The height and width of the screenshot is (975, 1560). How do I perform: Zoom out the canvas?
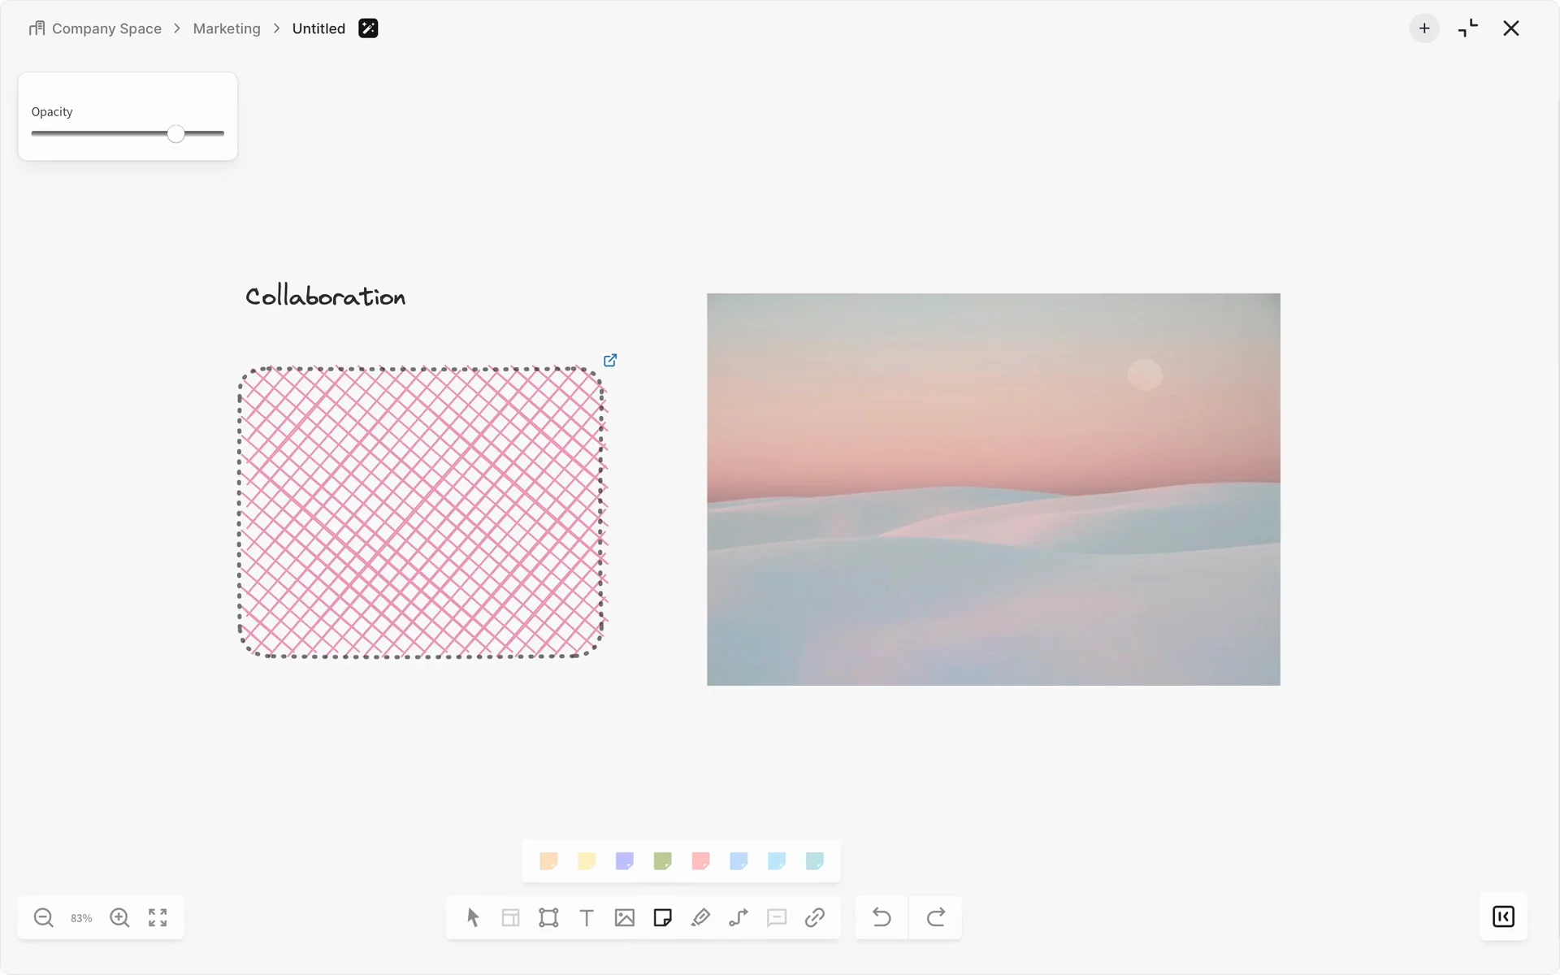(44, 917)
